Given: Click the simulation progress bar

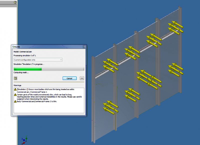Looking at the screenshot, I should (x=49, y=69).
